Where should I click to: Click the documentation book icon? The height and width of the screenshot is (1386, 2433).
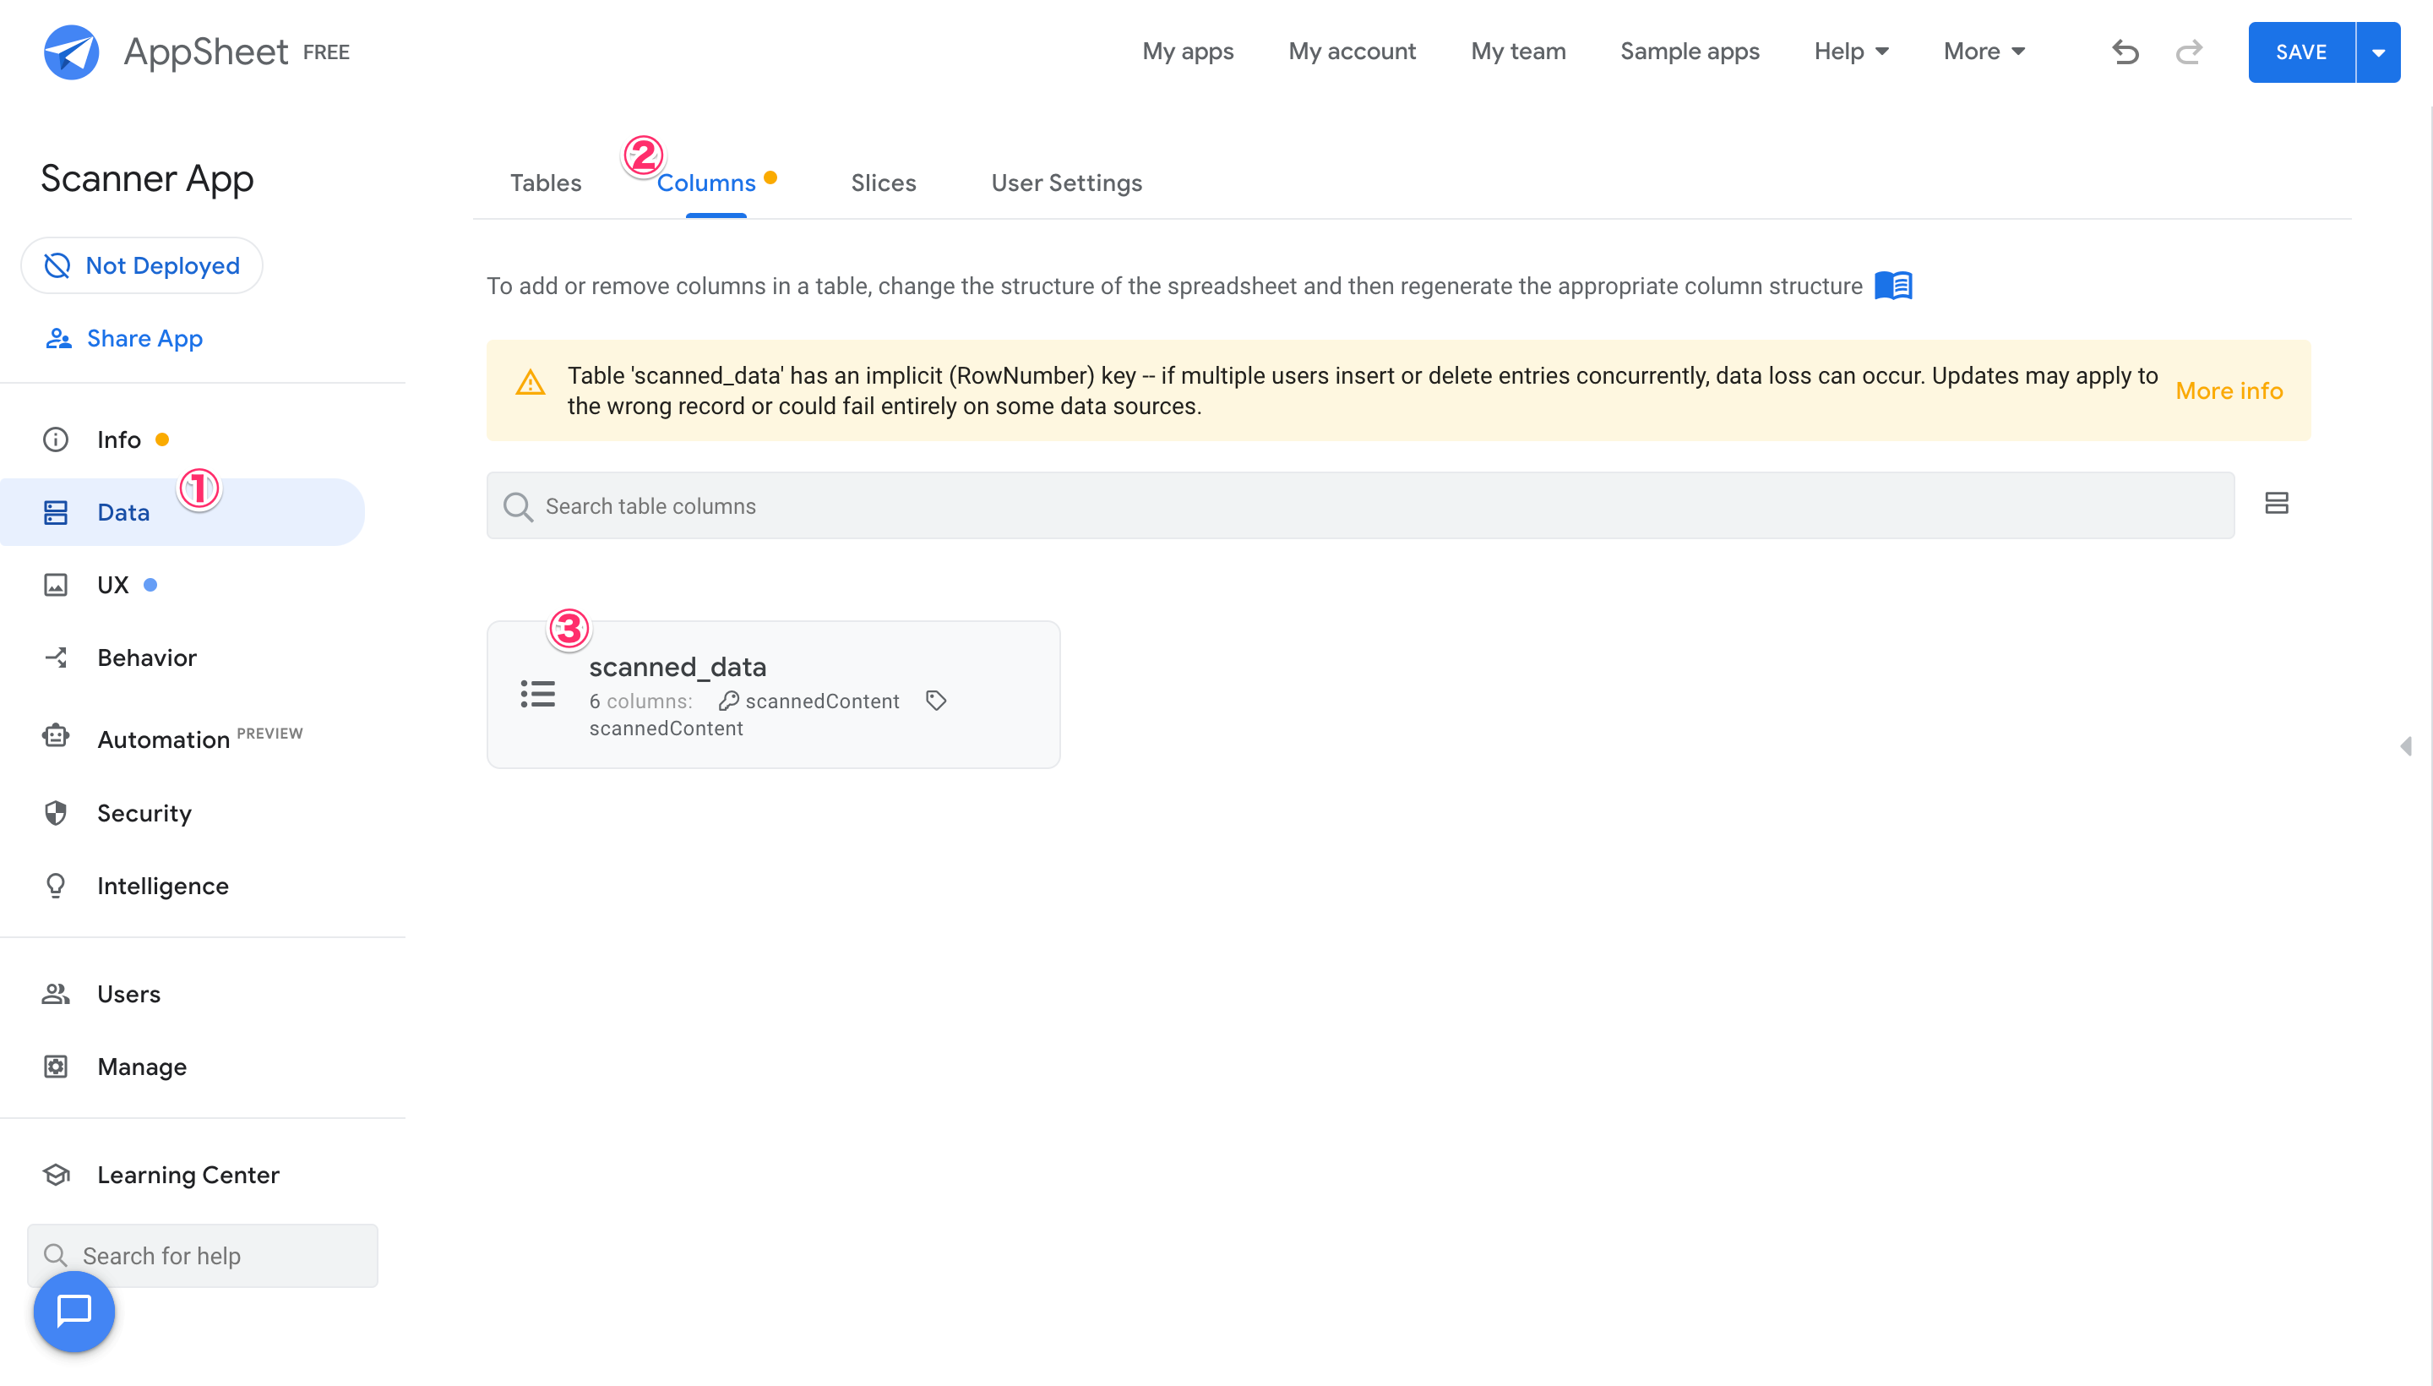click(1892, 286)
